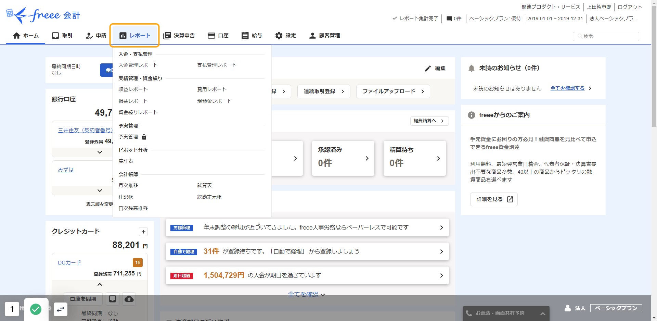Click the ベーシックプラン button in the footer

click(616, 308)
